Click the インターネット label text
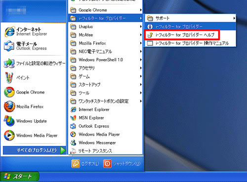Image resolution: width=247 pixels, height=182 pixels. (29, 29)
